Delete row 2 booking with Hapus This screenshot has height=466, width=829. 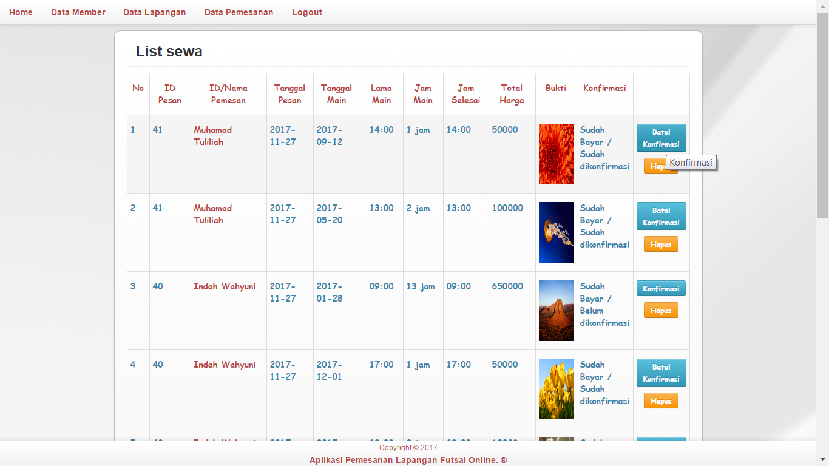click(661, 244)
